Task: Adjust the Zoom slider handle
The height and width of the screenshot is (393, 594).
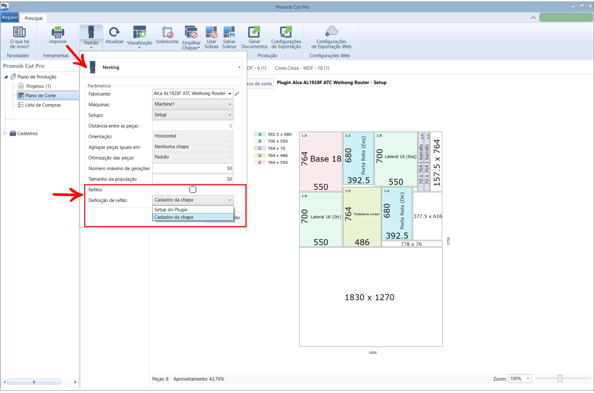Action: [560, 378]
